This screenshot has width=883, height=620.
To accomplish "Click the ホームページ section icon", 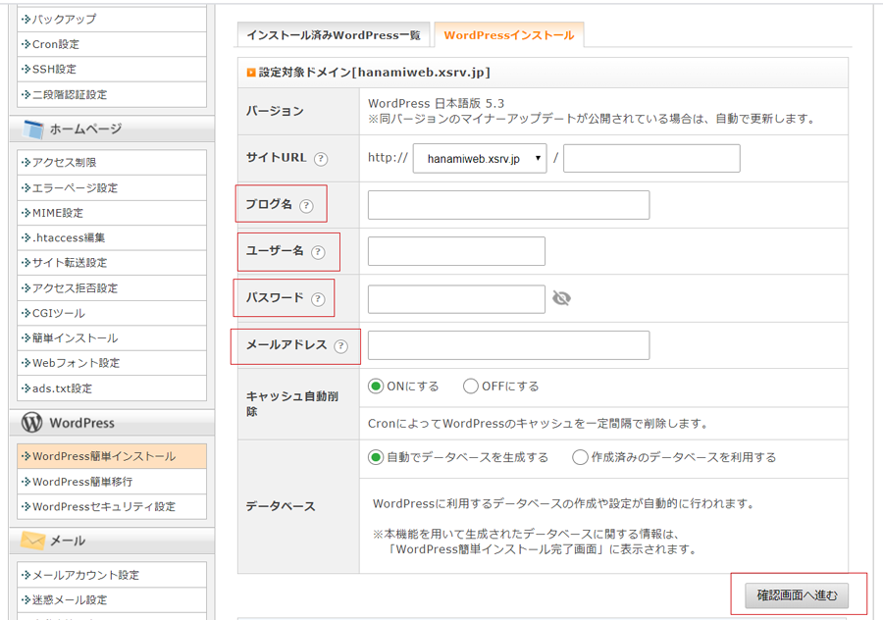I will pyautogui.click(x=33, y=129).
